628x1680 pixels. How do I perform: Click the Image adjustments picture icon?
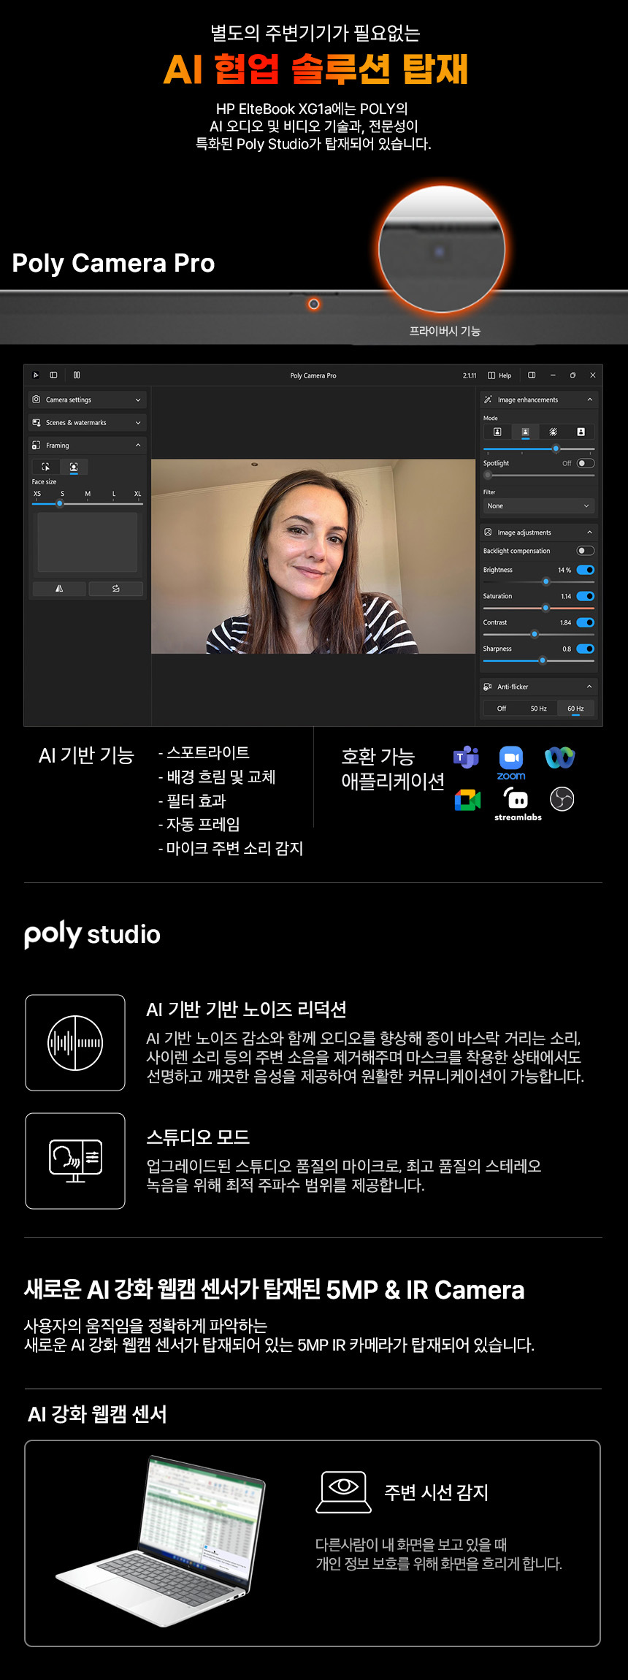coord(488,532)
